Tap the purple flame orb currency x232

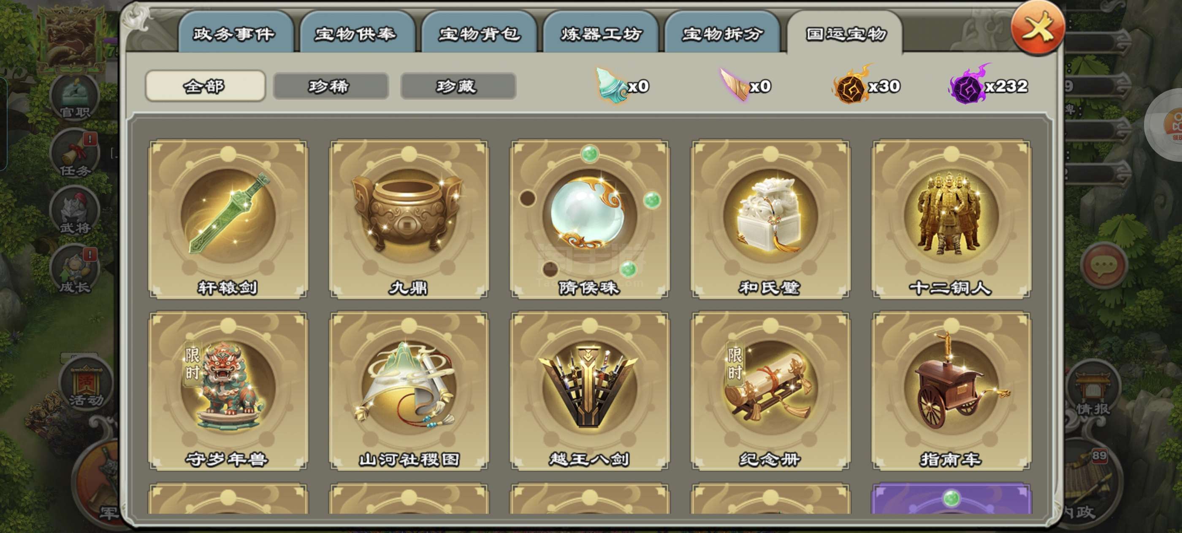coord(988,85)
